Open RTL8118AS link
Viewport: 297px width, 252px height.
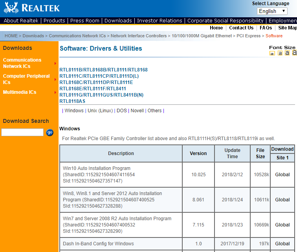point(72,101)
